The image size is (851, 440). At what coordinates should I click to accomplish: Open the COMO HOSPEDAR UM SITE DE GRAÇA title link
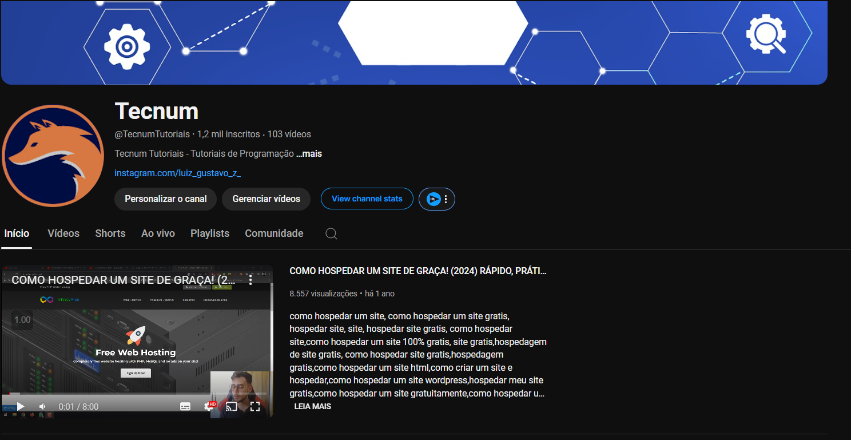(x=418, y=271)
